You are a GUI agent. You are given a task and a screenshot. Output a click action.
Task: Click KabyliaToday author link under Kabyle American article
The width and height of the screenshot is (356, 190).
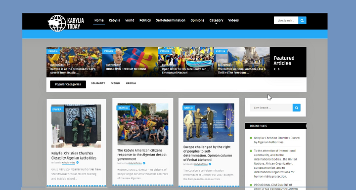point(135,163)
